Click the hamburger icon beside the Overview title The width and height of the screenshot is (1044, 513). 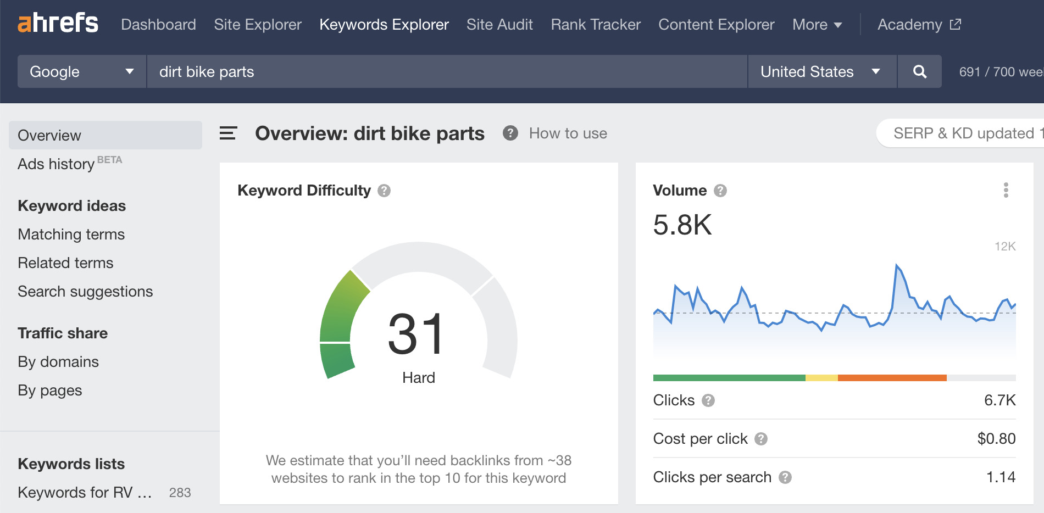[x=228, y=133]
